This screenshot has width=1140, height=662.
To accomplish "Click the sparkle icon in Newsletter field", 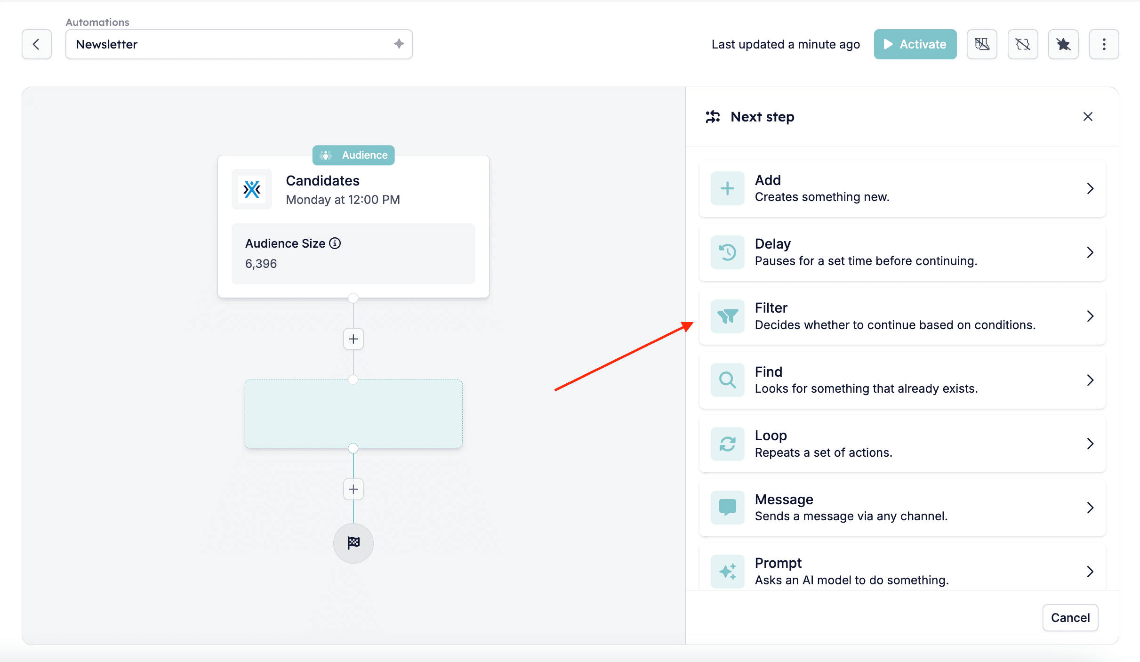I will coord(399,44).
